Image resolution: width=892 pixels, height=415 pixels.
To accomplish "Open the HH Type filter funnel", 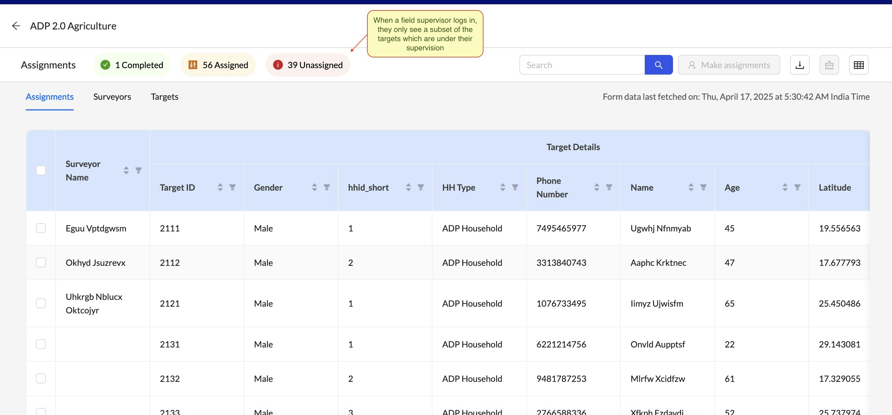I will pyautogui.click(x=515, y=187).
